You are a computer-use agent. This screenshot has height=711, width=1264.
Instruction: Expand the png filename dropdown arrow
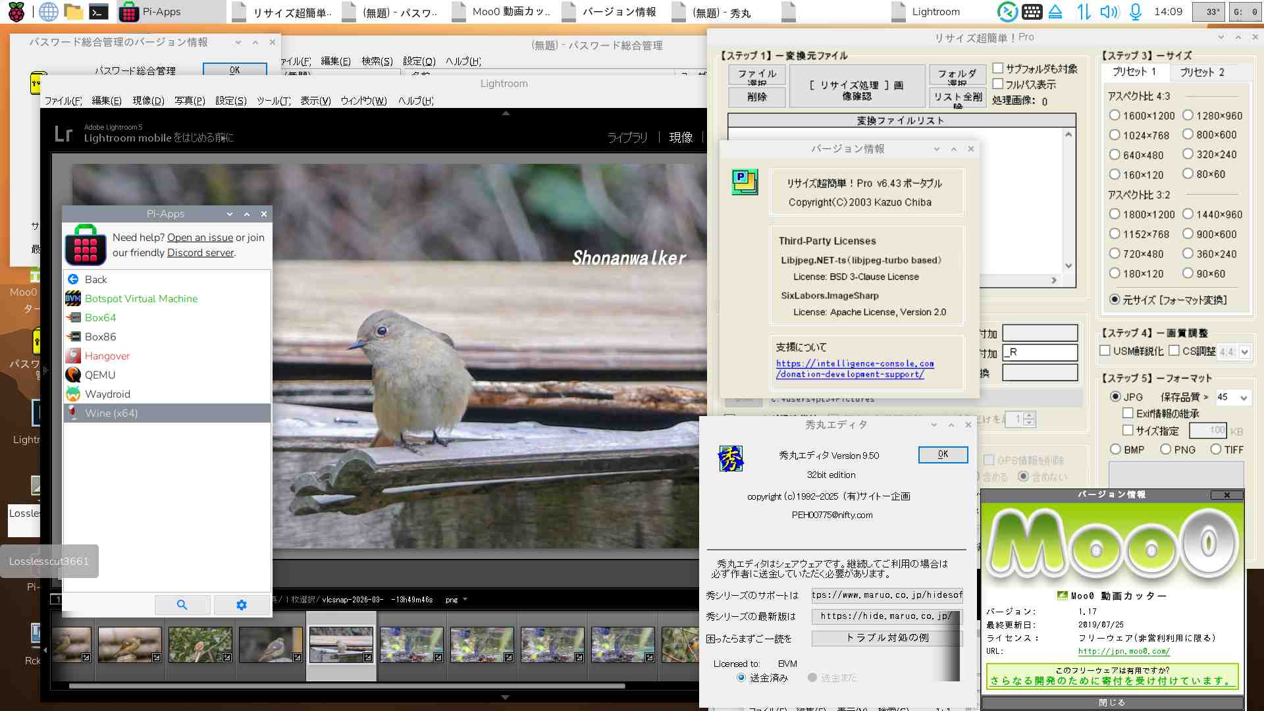[465, 600]
